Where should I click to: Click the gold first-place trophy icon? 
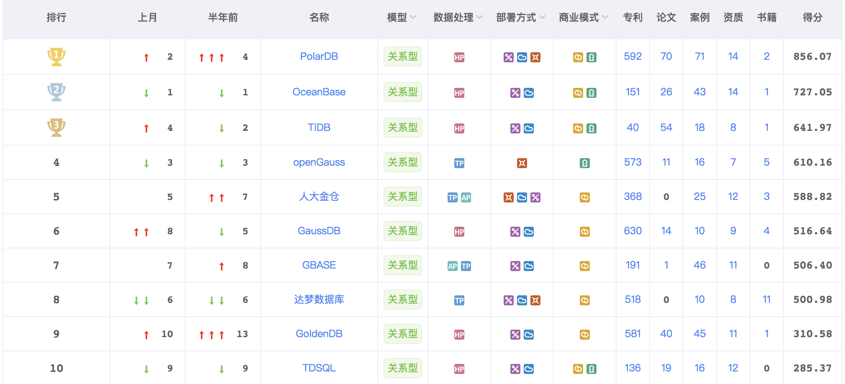pyautogui.click(x=56, y=56)
